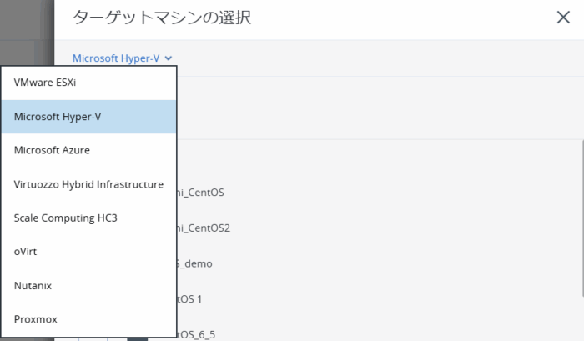The height and width of the screenshot is (341, 584).
Task: Close the target machine selection dialog
Action: point(564,18)
